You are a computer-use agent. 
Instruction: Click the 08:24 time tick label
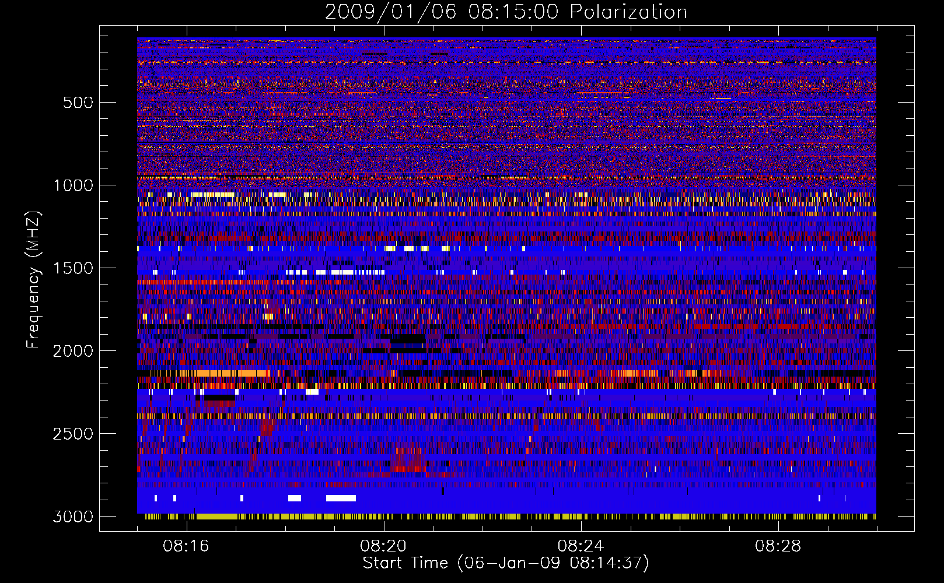[581, 546]
